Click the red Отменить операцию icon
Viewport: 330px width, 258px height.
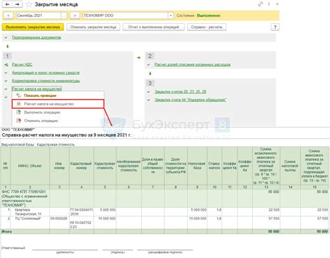click(19, 121)
